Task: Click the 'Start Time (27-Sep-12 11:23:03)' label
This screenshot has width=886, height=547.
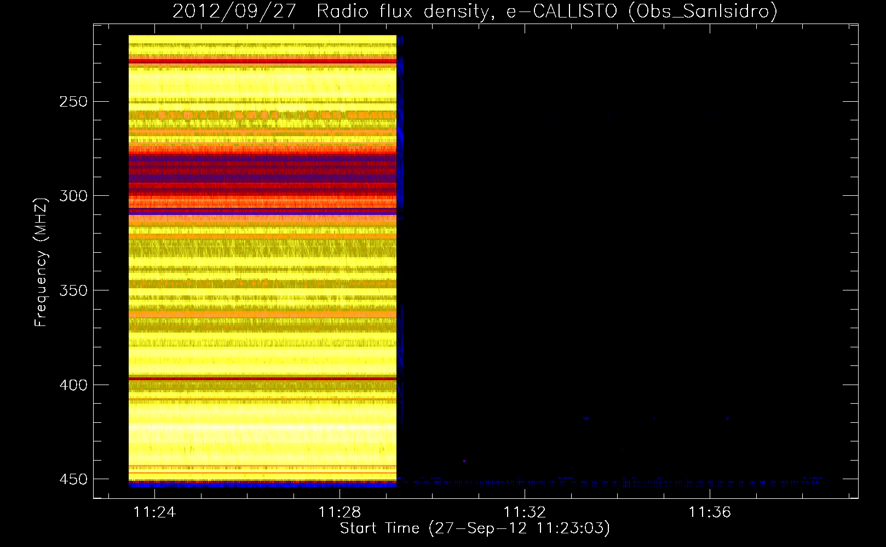Action: 475,528
